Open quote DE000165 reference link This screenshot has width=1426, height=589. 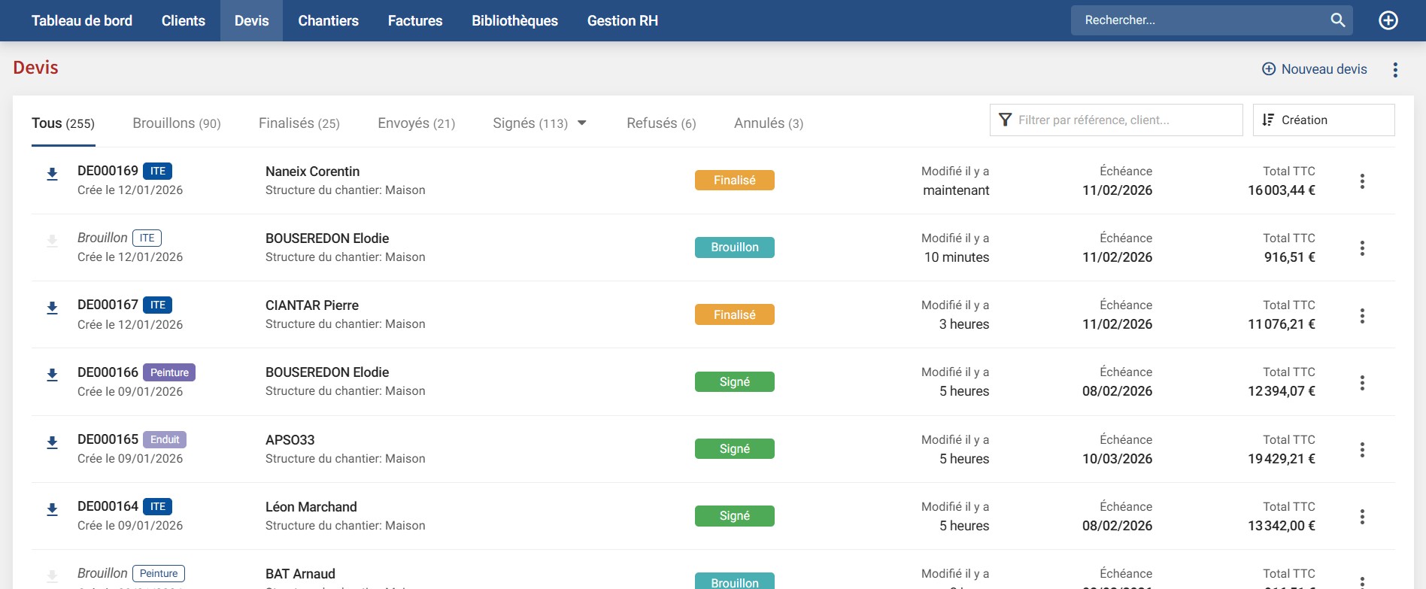coord(108,439)
